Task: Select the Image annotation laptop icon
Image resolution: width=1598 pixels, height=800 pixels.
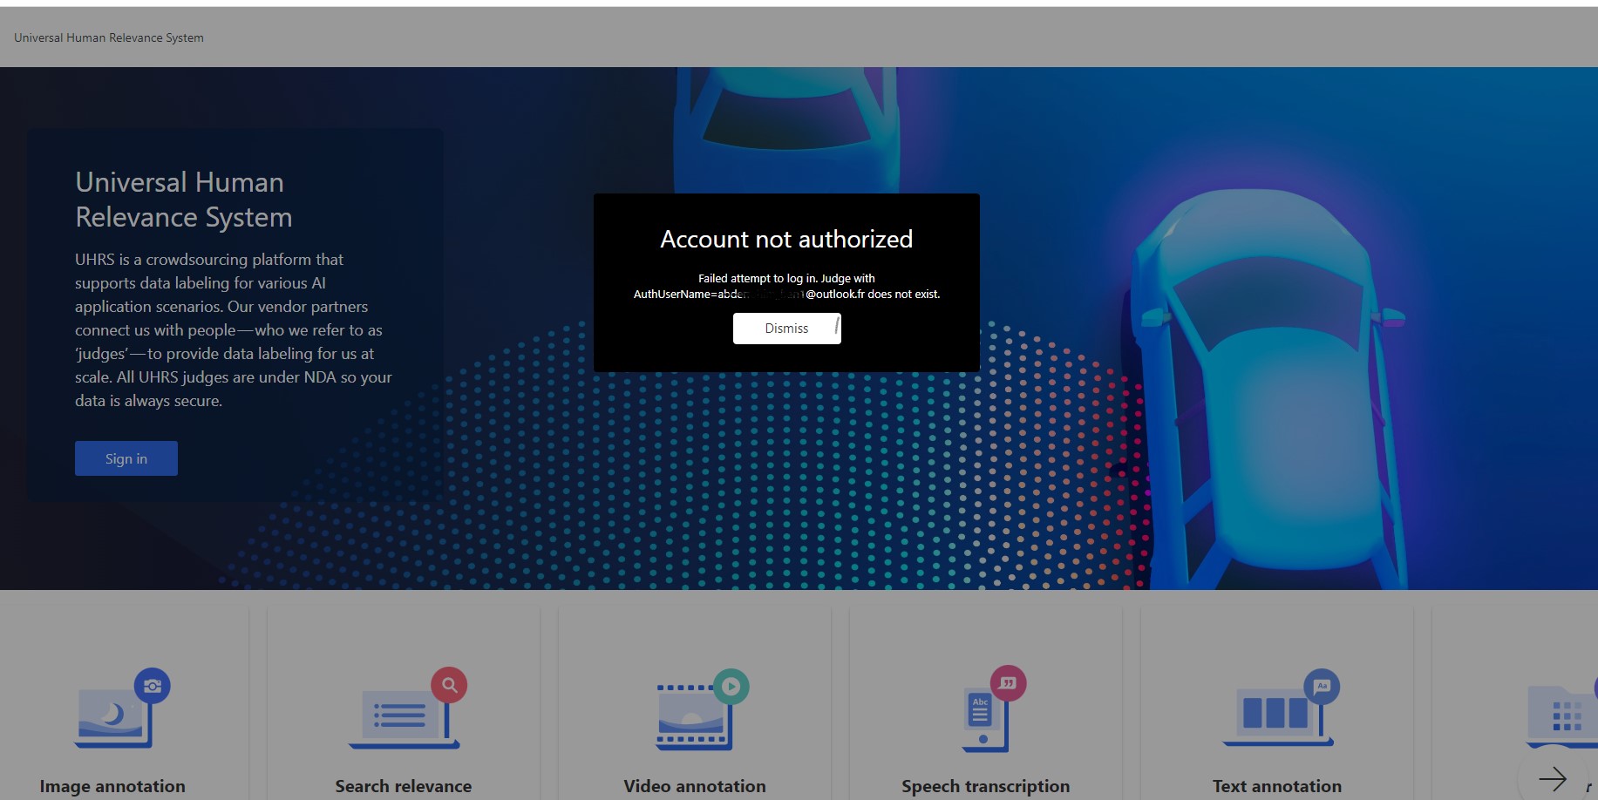Action: pyautogui.click(x=122, y=708)
